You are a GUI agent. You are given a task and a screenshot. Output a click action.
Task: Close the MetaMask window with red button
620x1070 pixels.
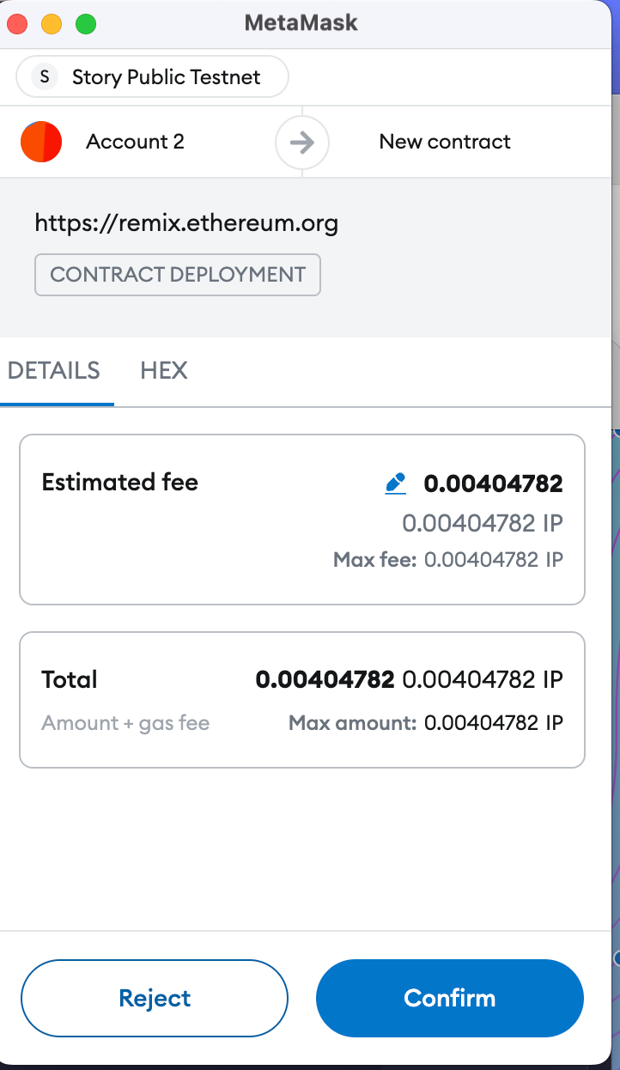18,24
